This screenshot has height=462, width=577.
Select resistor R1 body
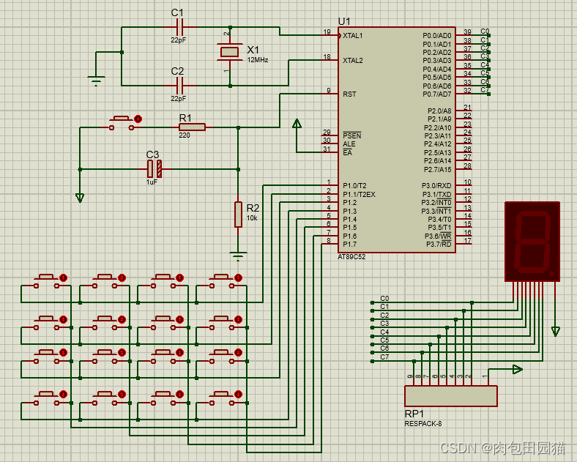pos(192,127)
